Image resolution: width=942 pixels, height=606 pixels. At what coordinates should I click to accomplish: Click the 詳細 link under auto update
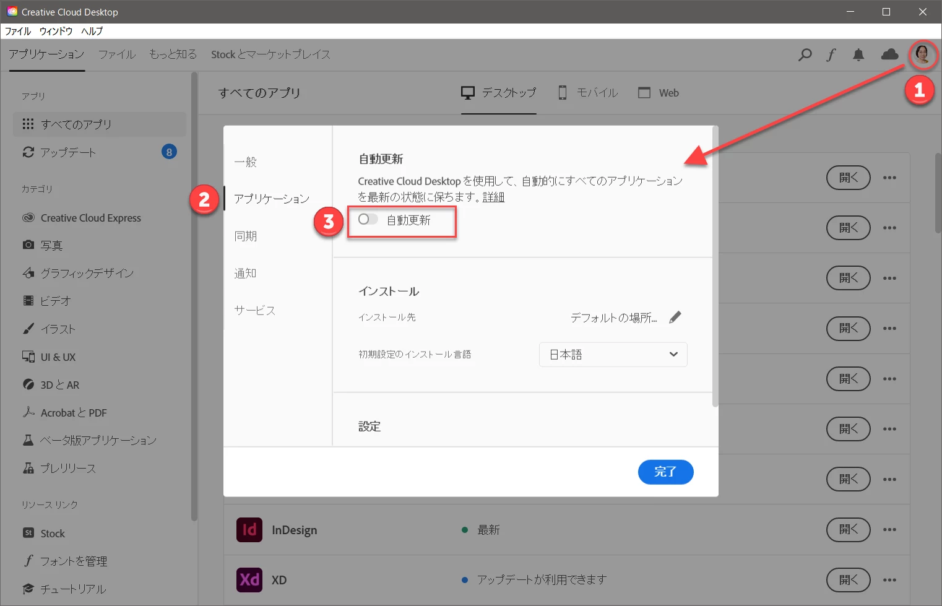(x=493, y=197)
